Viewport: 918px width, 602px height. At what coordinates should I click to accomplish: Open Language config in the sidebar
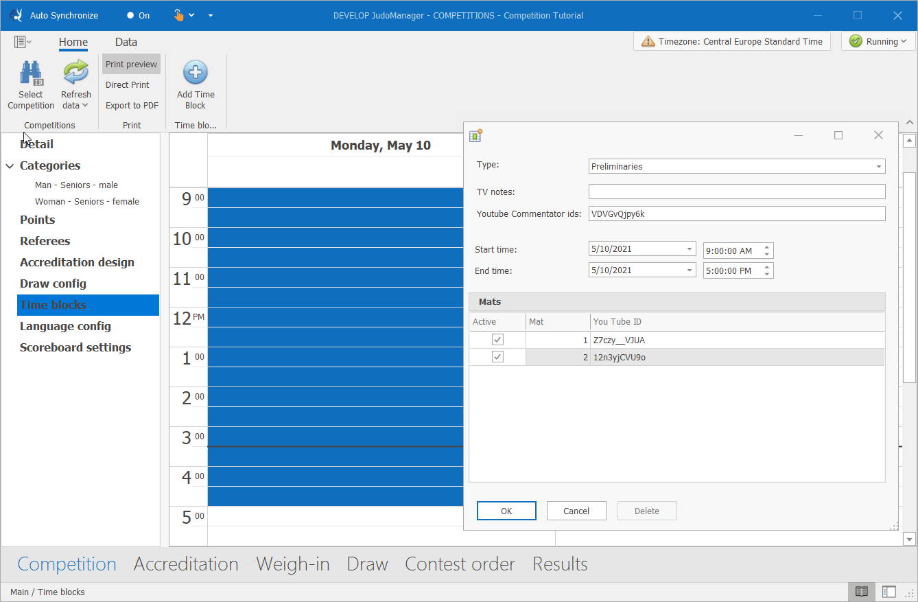[x=65, y=326]
